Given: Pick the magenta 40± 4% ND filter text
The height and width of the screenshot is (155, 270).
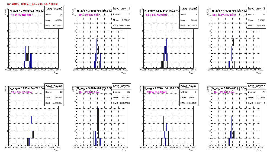Looking at the screenshot, I should (x=89, y=92).
